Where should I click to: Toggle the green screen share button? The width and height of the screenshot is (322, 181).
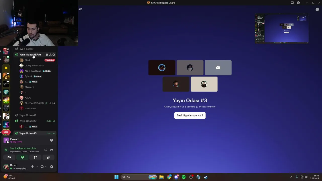pos(22,157)
